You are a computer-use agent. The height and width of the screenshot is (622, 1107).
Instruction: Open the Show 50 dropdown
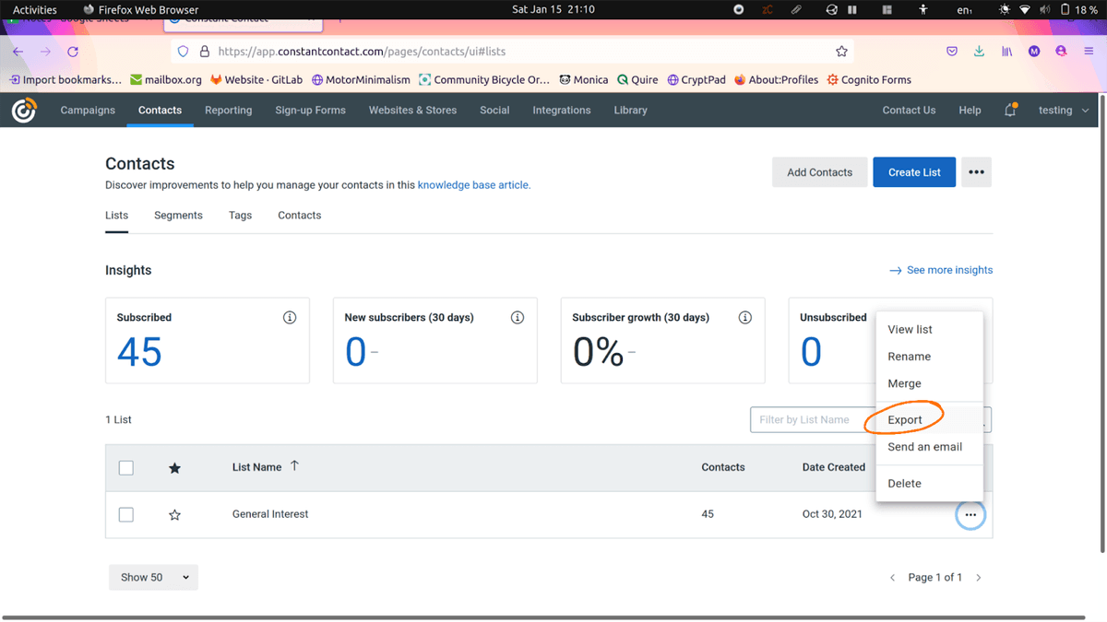153,578
